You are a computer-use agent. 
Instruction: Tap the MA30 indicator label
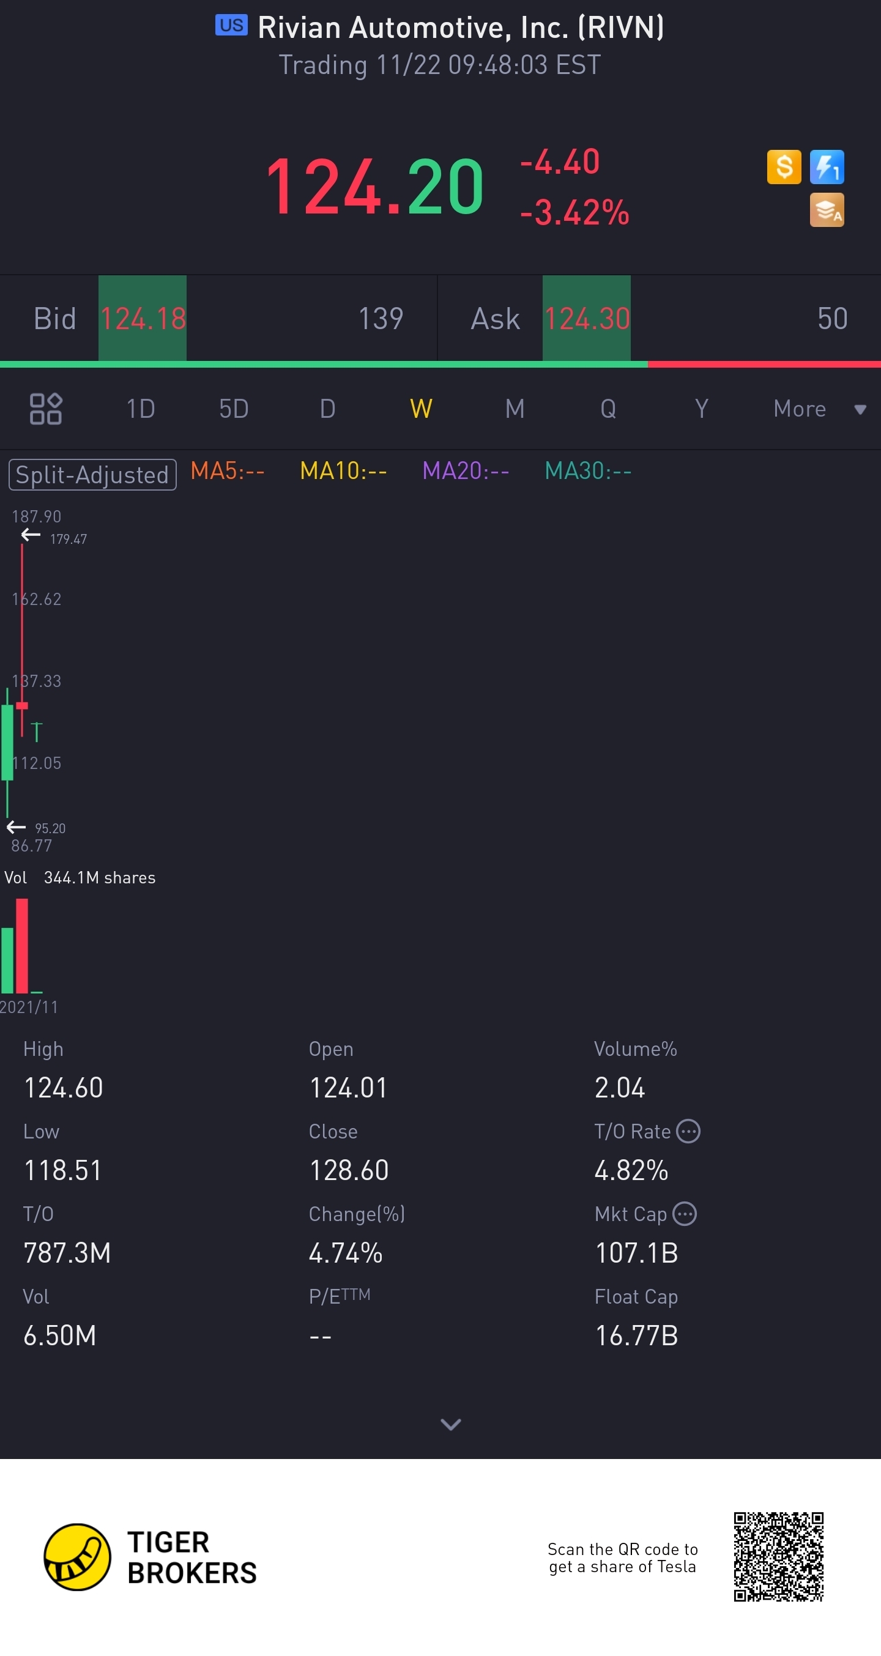tap(588, 471)
